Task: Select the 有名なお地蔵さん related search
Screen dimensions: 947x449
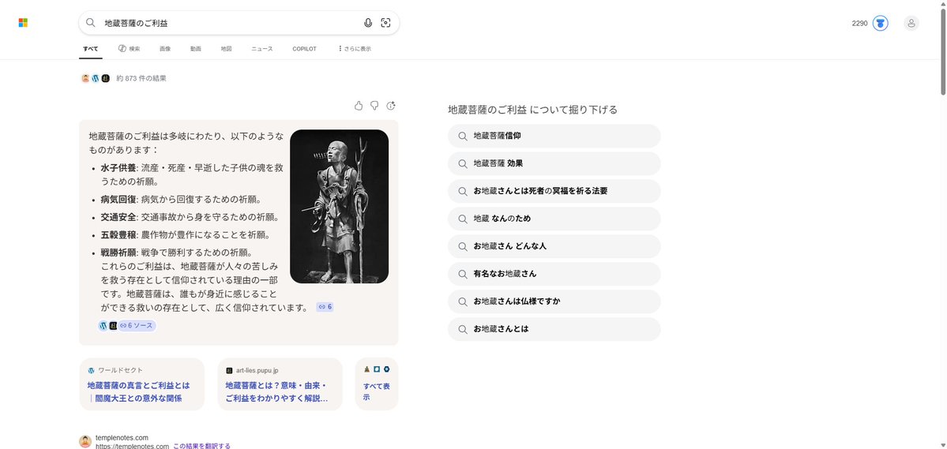Action: tap(553, 274)
